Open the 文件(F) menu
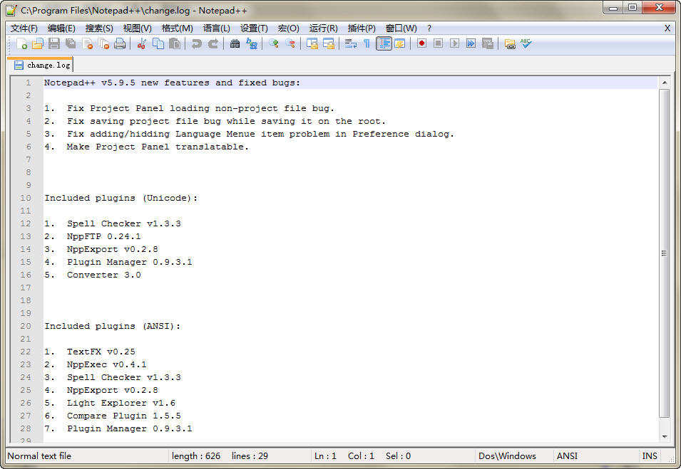Image resolution: width=681 pixels, height=469 pixels. pos(24,28)
